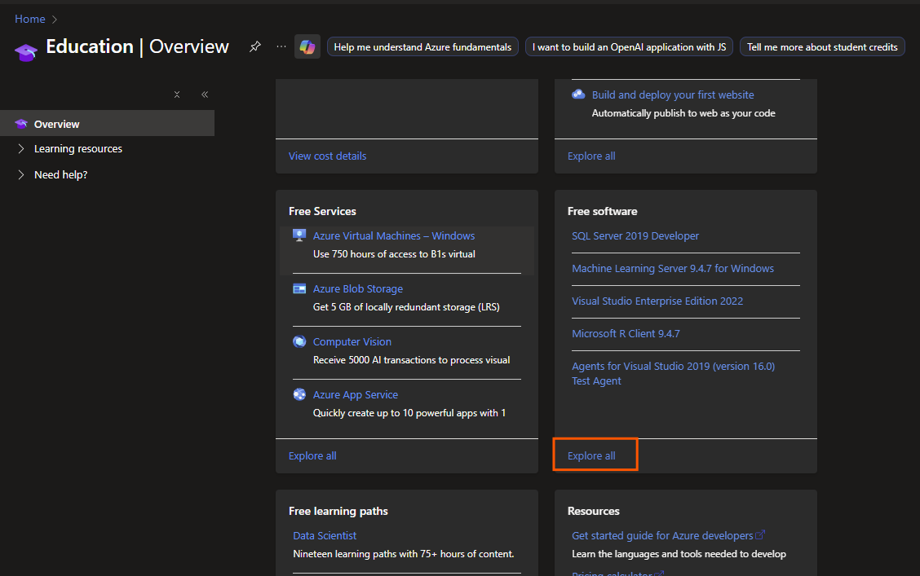Screen dimensions: 920x576
Task: Clear the sidebar search with the X icon
Action: [177, 95]
